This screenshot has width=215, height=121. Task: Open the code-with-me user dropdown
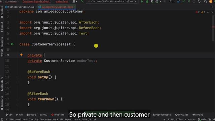tap(75, 1)
